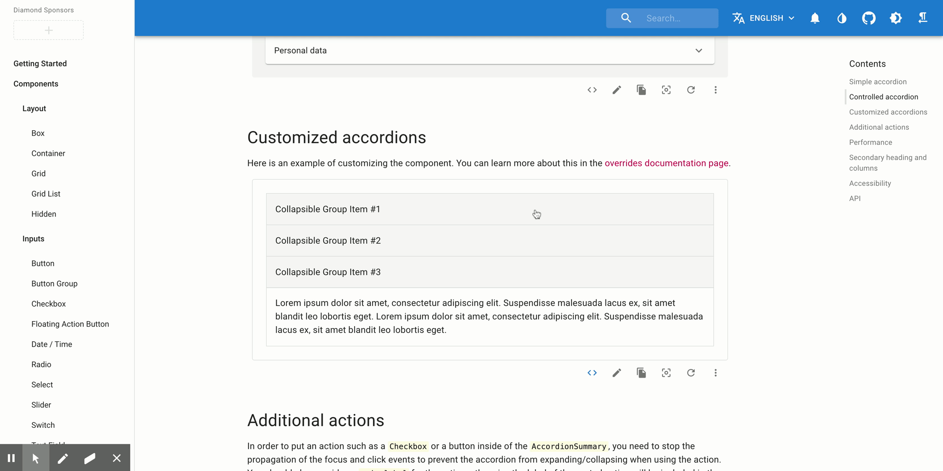The height and width of the screenshot is (471, 943).
Task: Open the overrides documentation page link
Action: (667, 163)
